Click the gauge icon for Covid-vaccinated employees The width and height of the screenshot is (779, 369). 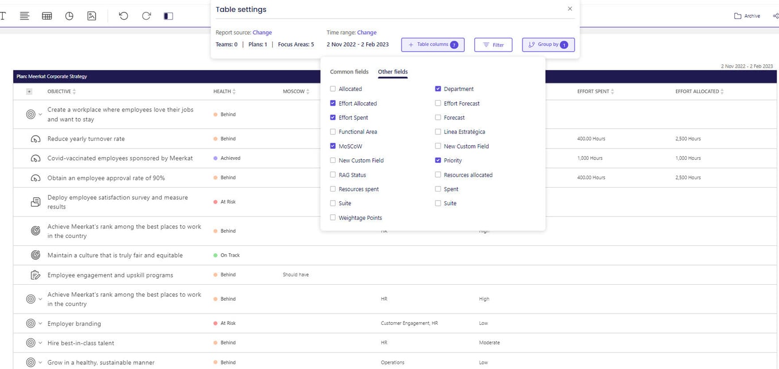pyautogui.click(x=35, y=158)
